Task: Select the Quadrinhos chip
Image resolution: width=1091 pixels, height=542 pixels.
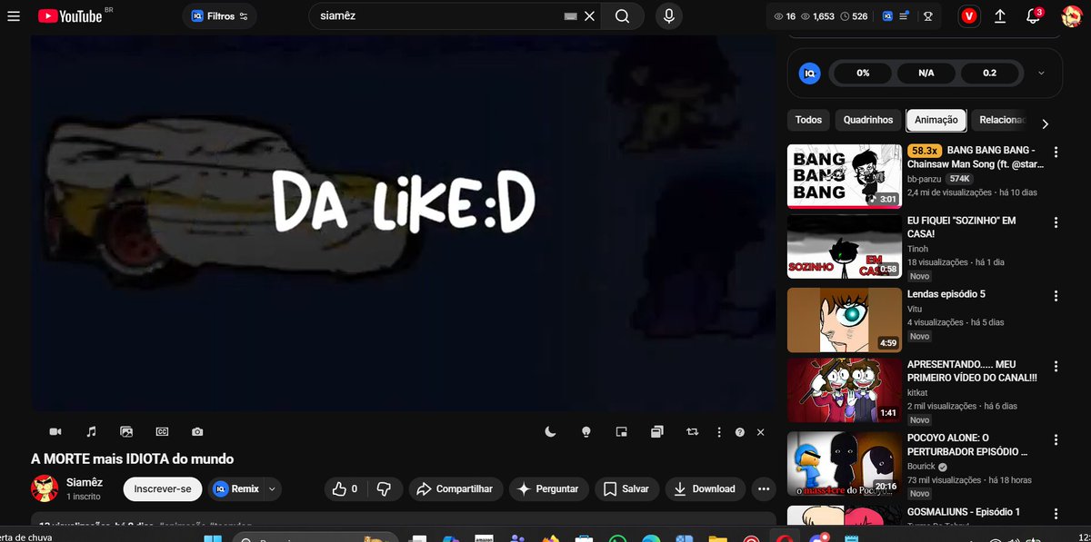Action: click(868, 120)
